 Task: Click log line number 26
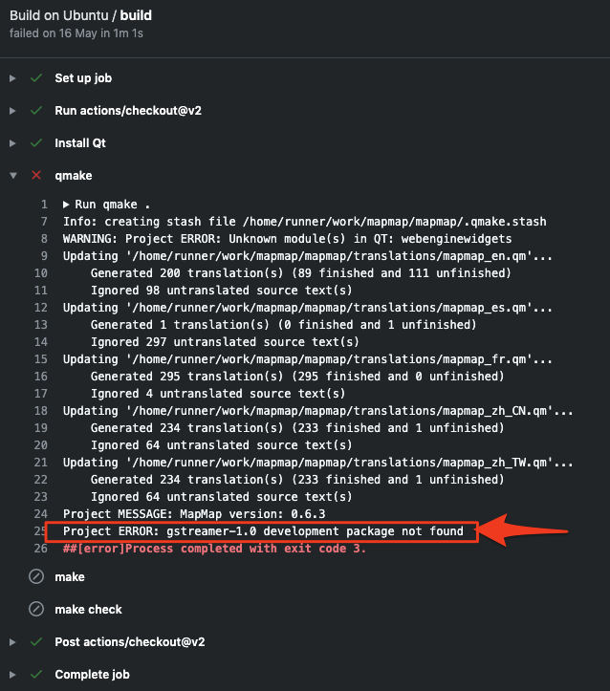point(41,549)
